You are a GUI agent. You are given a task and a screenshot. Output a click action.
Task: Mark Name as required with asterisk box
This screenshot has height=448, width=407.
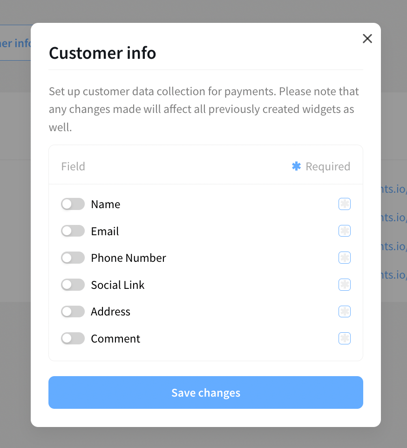click(x=344, y=204)
